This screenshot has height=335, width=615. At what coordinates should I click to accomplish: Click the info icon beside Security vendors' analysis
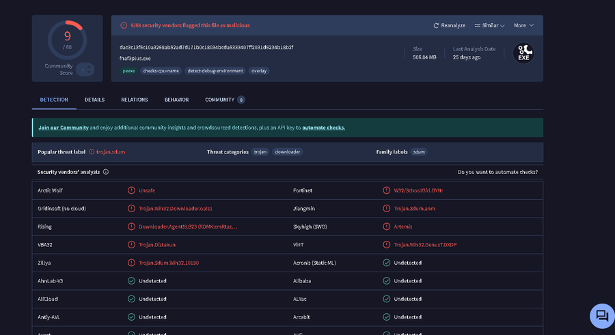pyautogui.click(x=106, y=172)
